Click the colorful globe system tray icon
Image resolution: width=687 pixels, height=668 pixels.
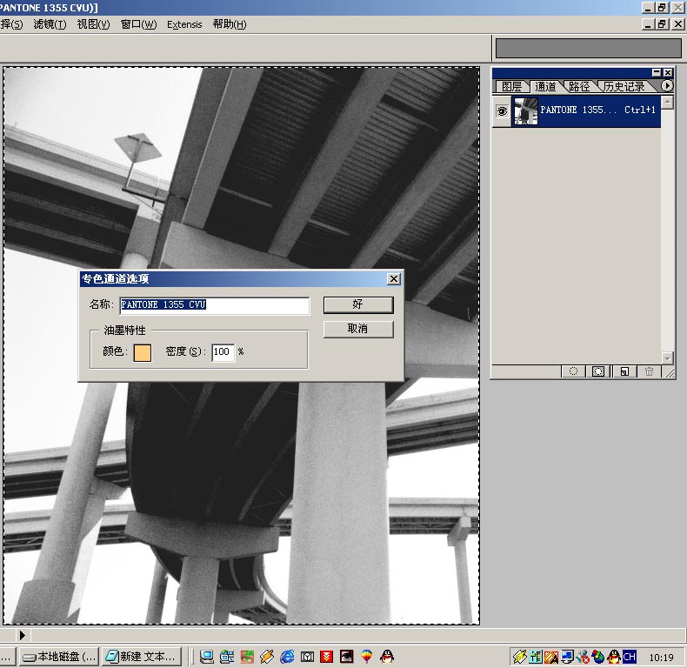pos(598,657)
